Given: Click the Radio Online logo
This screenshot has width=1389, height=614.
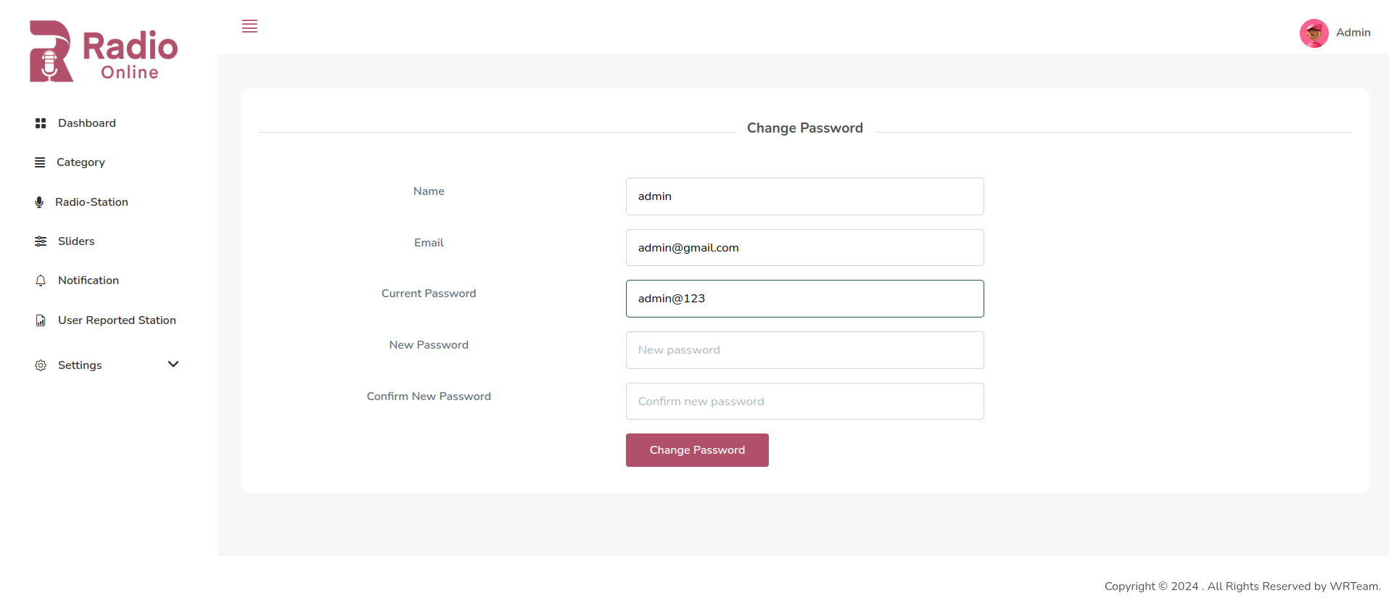Looking at the screenshot, I should coord(104,51).
